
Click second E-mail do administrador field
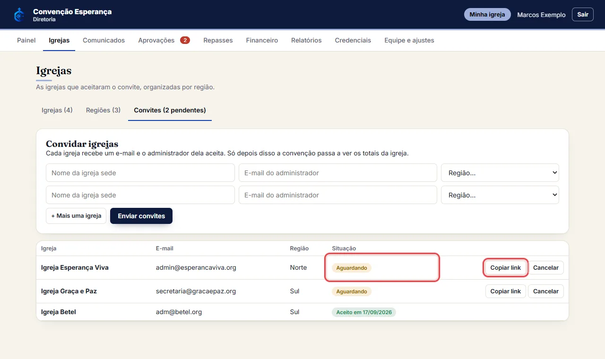pyautogui.click(x=338, y=195)
